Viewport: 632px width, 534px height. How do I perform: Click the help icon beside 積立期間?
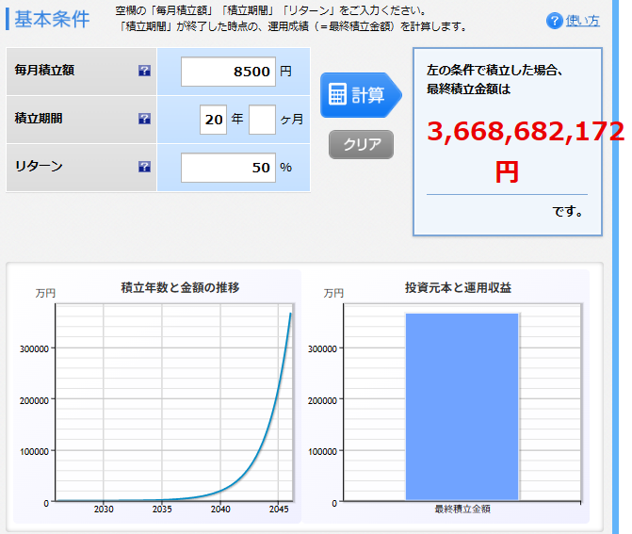point(144,119)
